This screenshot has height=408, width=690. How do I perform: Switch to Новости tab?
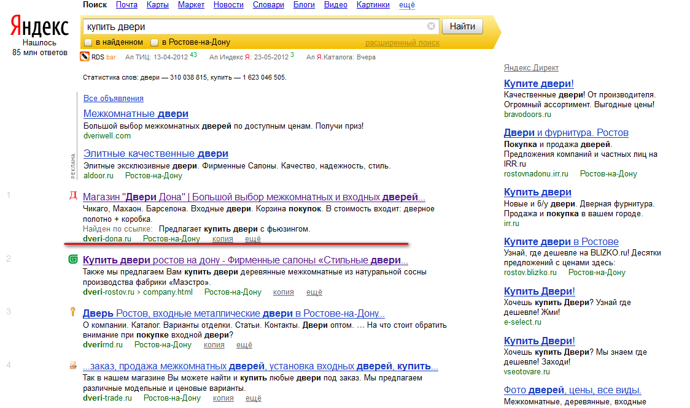(228, 5)
